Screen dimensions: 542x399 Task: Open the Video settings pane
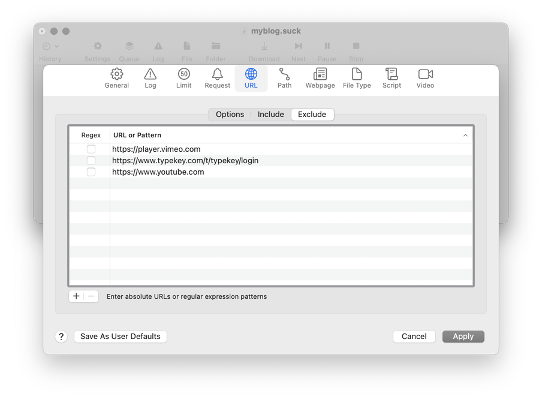click(x=425, y=78)
